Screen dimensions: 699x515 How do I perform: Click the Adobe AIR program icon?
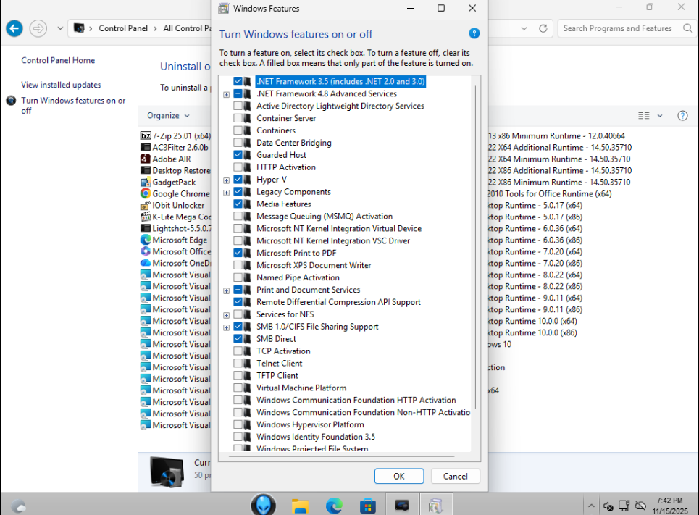tap(146, 159)
